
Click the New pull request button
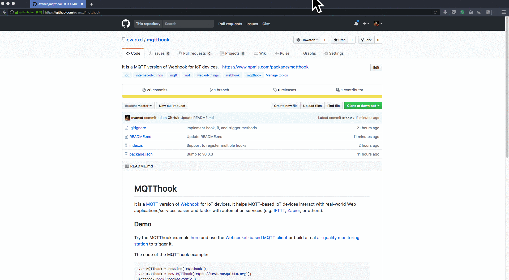tap(172, 106)
